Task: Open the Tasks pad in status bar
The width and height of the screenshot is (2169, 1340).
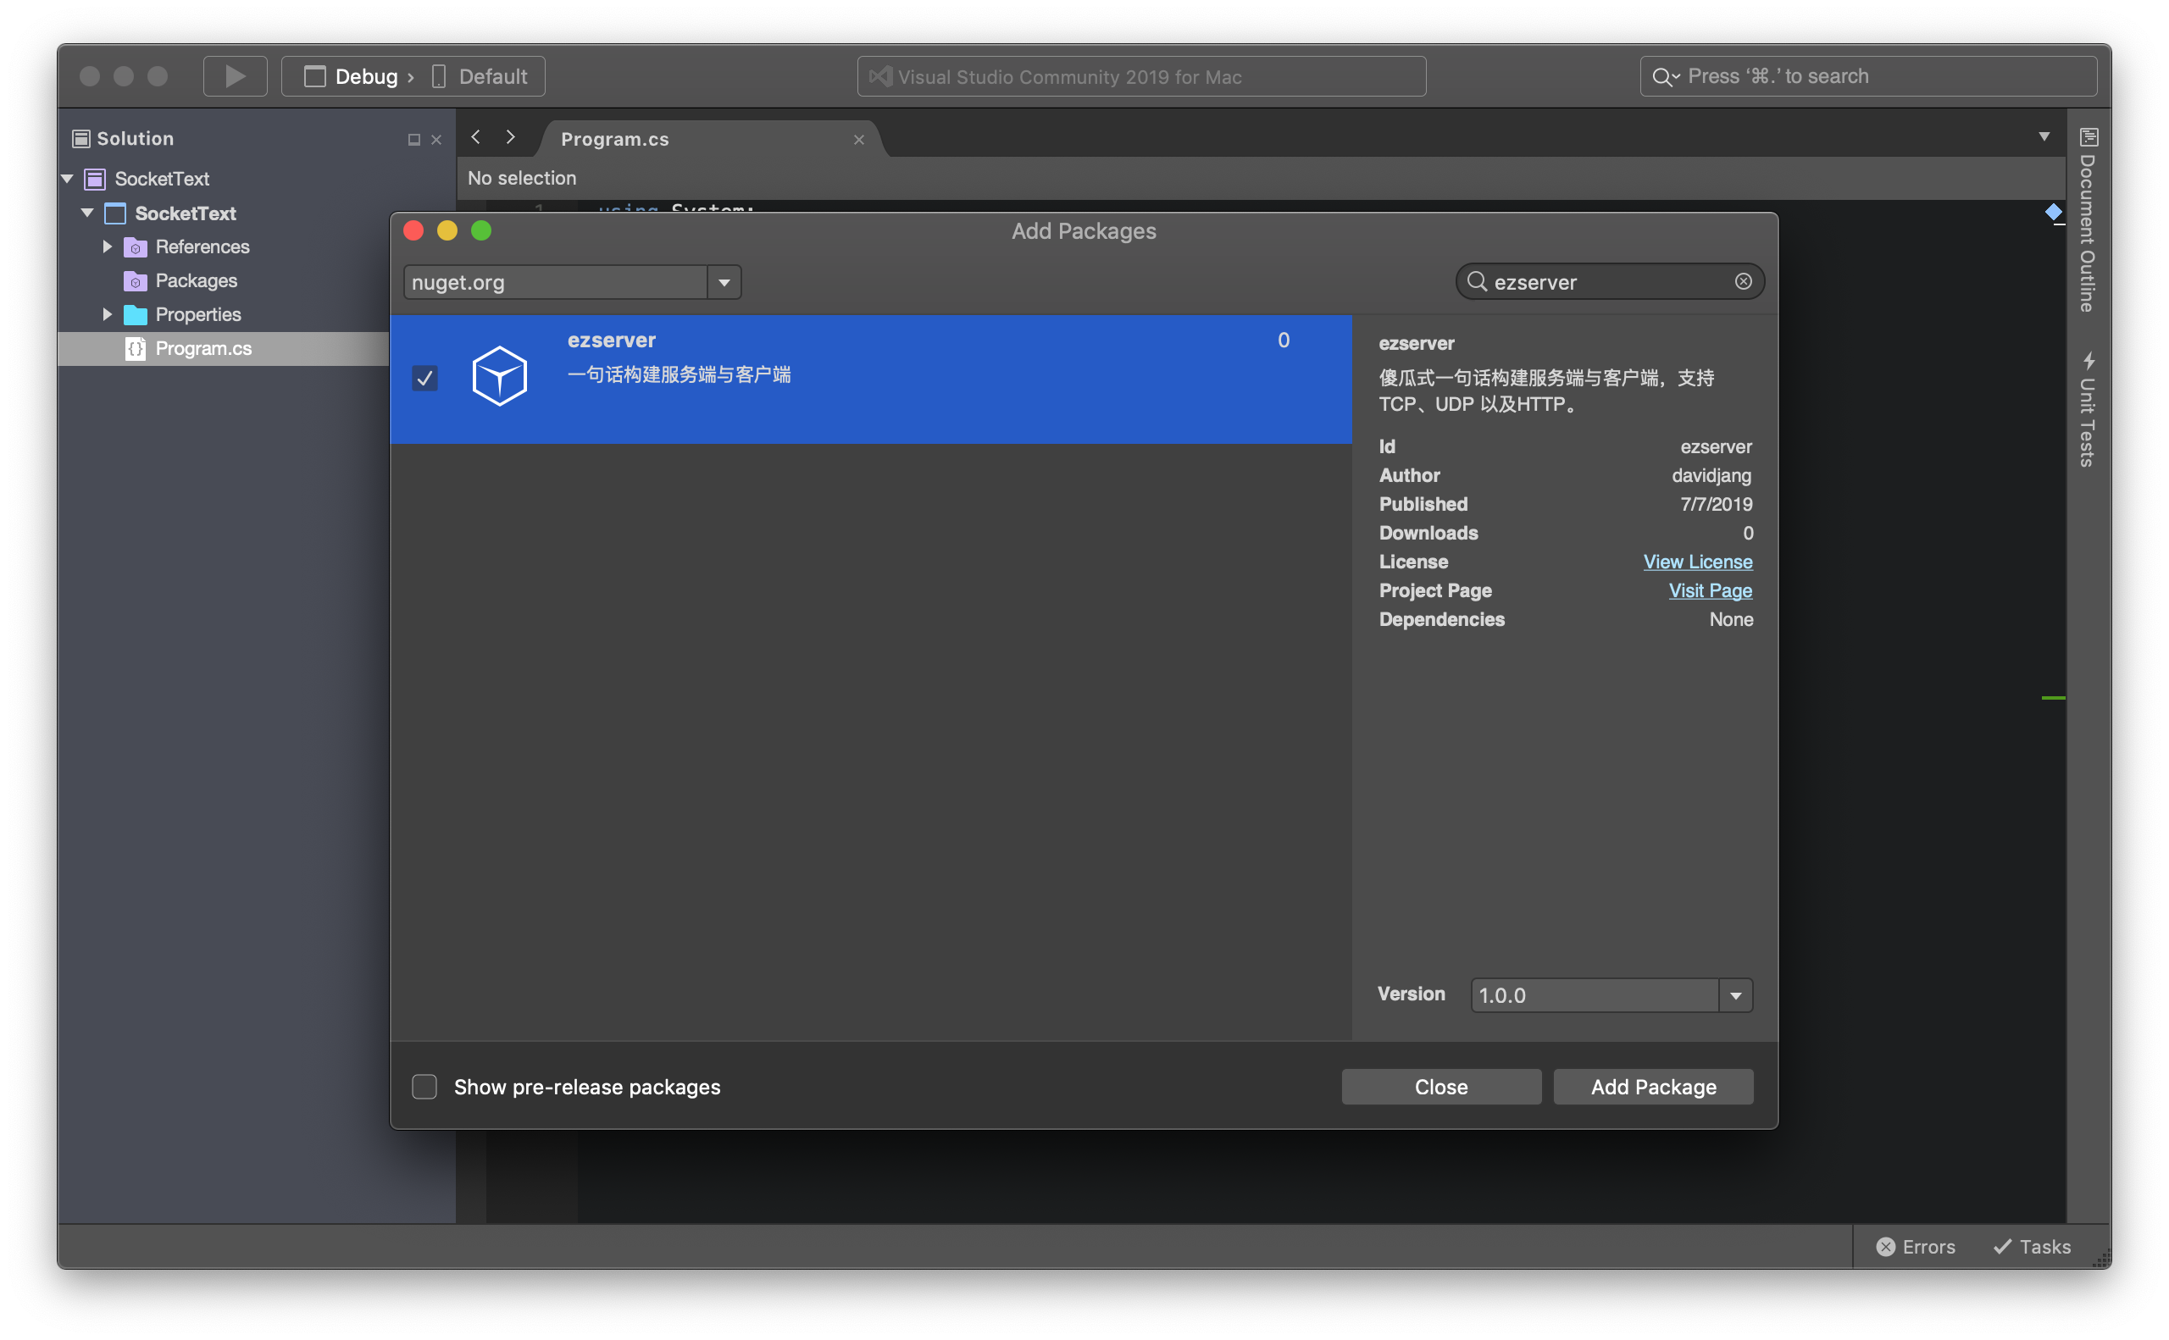Action: click(2032, 1247)
